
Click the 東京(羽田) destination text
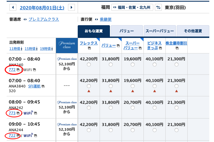coord(175,7)
